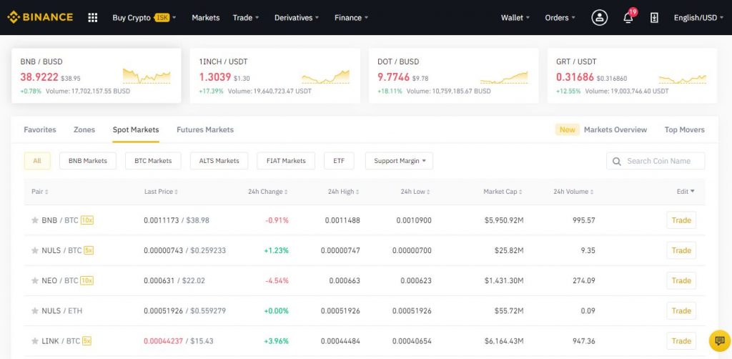Screen dimensions: 732x359
Task: Open the Orders dropdown
Action: [560, 18]
